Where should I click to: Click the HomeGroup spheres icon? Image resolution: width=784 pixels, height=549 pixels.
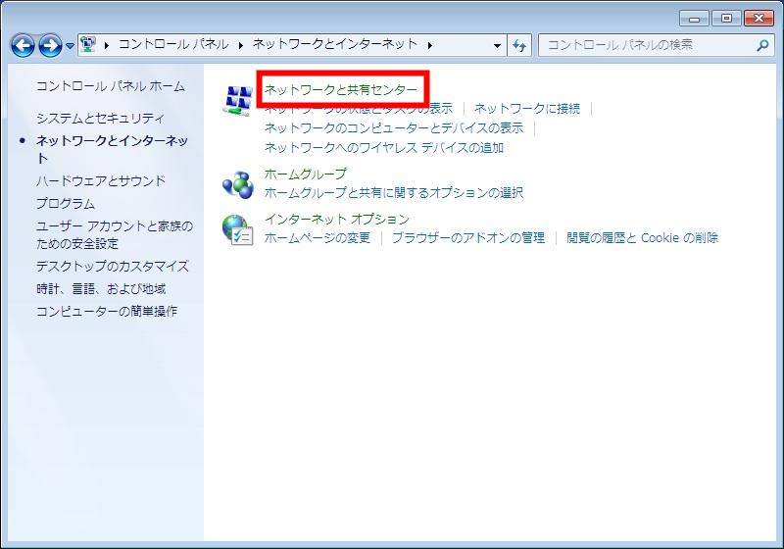(237, 184)
